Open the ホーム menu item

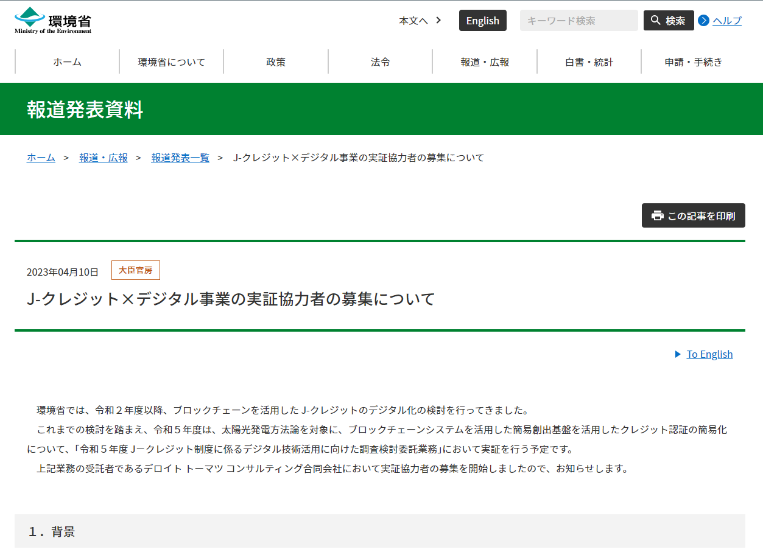66,61
